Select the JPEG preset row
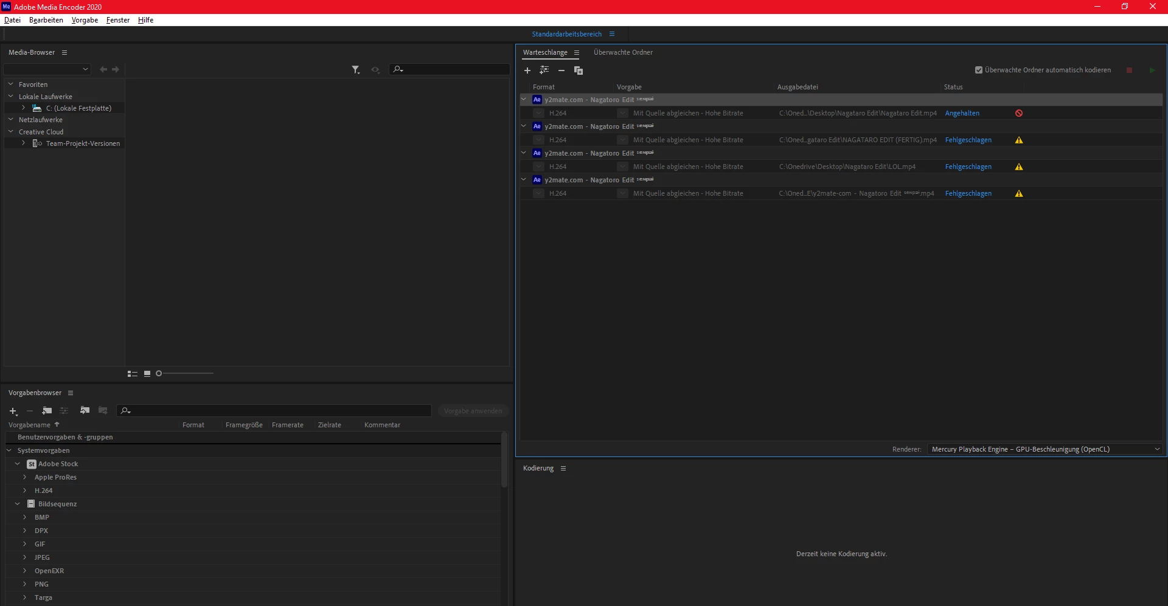Screen dimensions: 1168x606 [252, 557]
